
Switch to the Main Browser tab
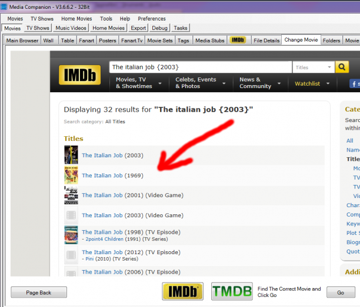click(22, 41)
